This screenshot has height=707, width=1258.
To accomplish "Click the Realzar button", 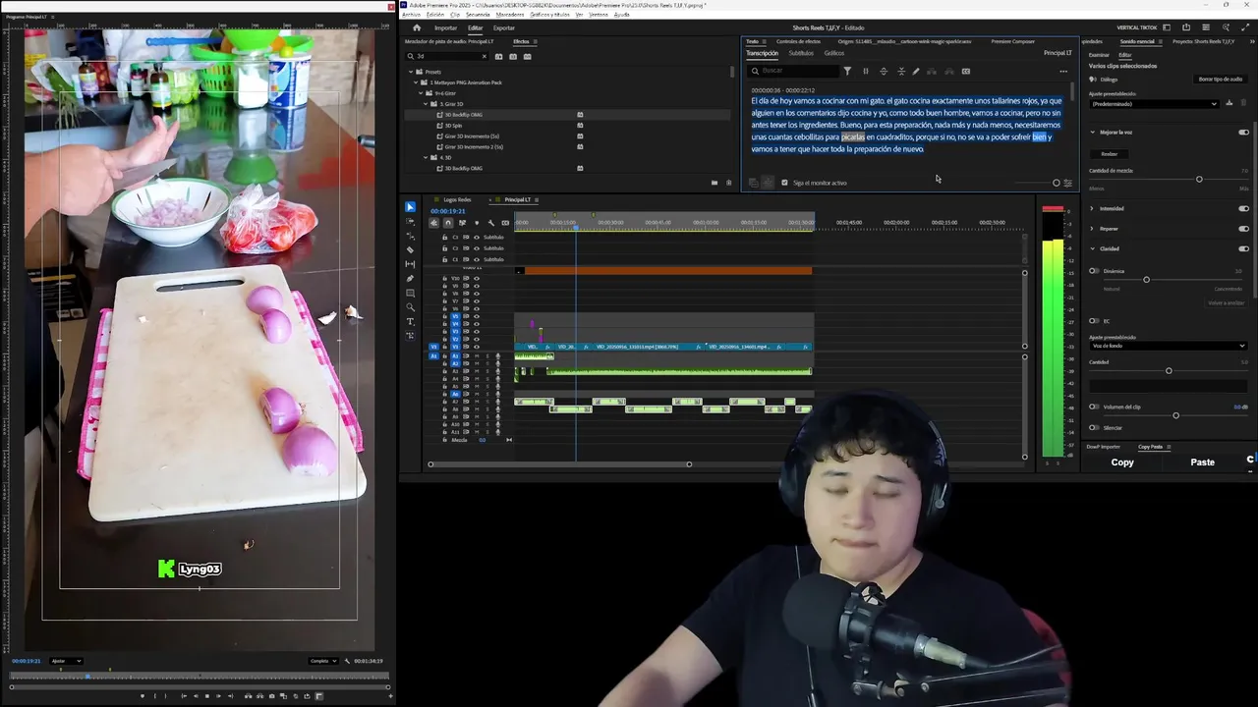I will coord(1110,154).
